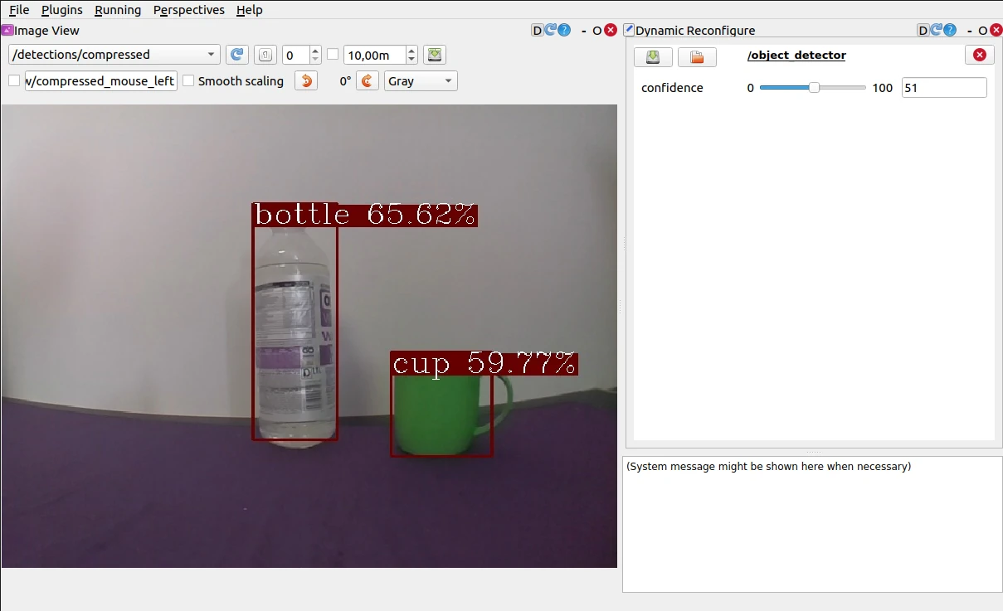Screen dimensions: 1003x611
Task: Rotate the image clockwise
Action: 367,80
